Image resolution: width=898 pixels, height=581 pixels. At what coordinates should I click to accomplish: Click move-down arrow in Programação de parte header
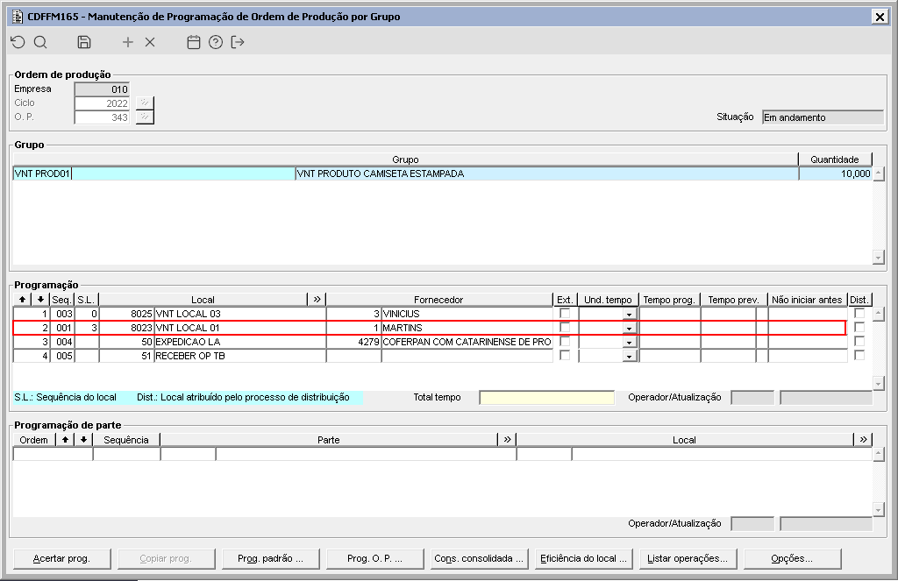click(83, 440)
